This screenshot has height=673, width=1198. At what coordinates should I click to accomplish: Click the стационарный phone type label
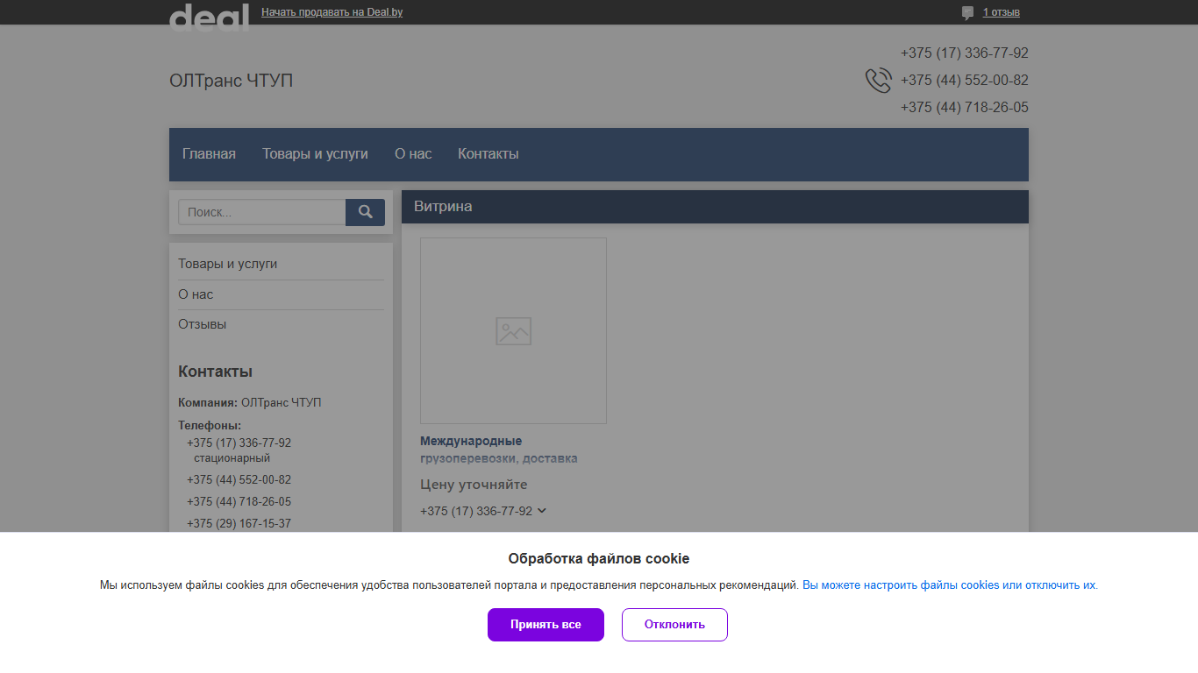click(x=232, y=458)
